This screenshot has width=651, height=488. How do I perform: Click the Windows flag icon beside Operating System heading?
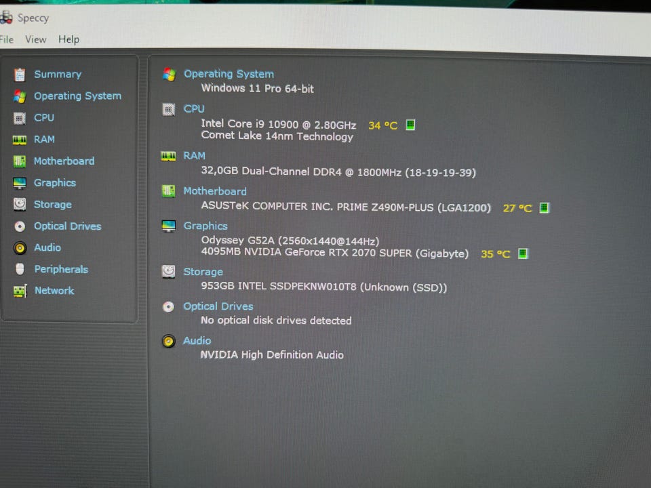tap(169, 75)
